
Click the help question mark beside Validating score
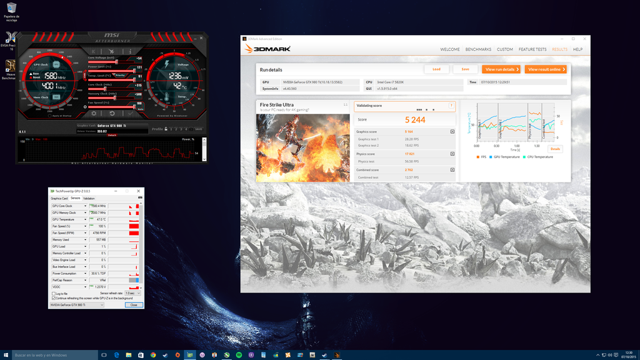point(451,106)
